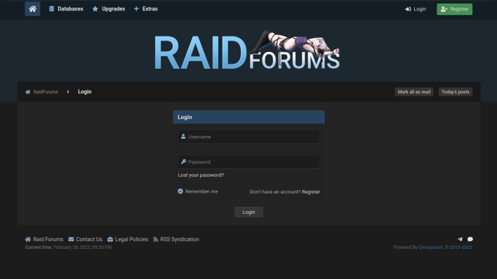This screenshot has height=279, width=497.
Task: Click Register link beside account prompt
Action: (311, 192)
